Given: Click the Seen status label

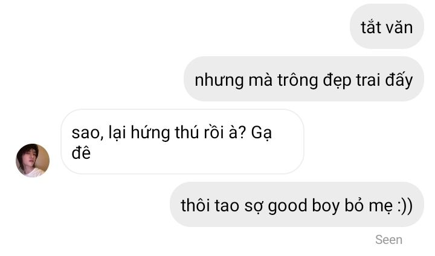Looking at the screenshot, I should pyautogui.click(x=388, y=240).
